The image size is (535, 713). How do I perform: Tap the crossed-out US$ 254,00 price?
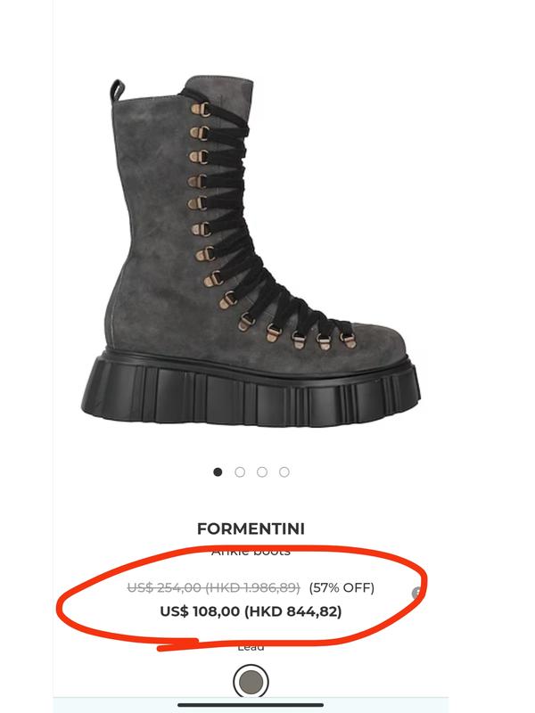pos(164,587)
